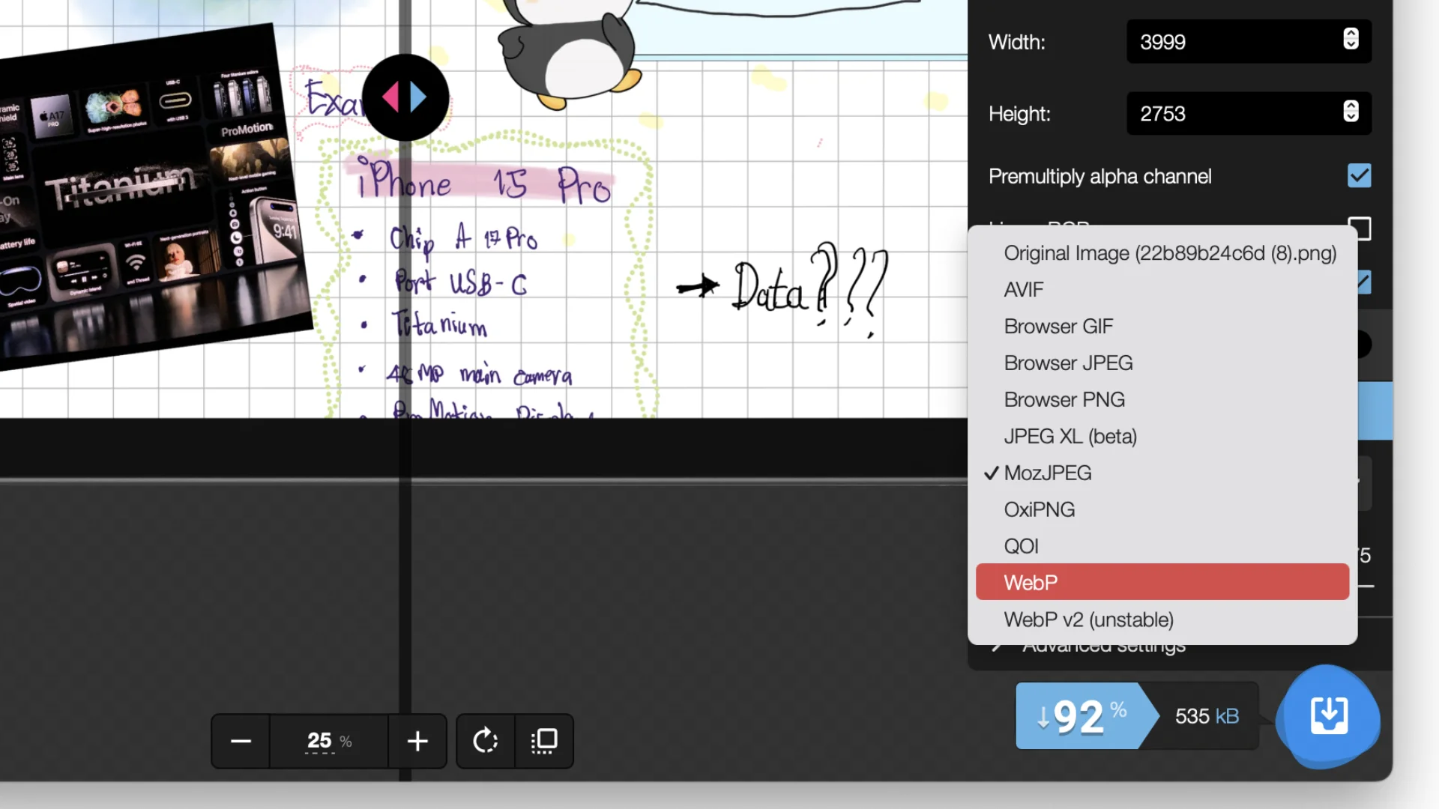This screenshot has width=1439, height=809.
Task: Choose JPEG XL (beta) entry
Action: (x=1070, y=436)
